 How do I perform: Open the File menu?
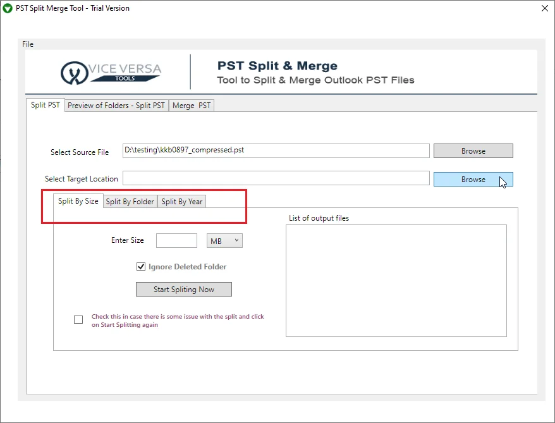(28, 44)
